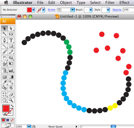
Task: Select the Pen tool
Action: pyautogui.click(x=4, y=40)
